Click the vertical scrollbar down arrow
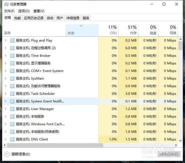This screenshot has width=185, height=163. click(x=180, y=141)
